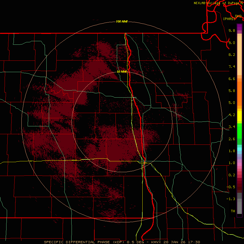Click the cyan band beside 1.8 on color bar
The image size is (244, 244).
pyautogui.click(x=239, y=149)
